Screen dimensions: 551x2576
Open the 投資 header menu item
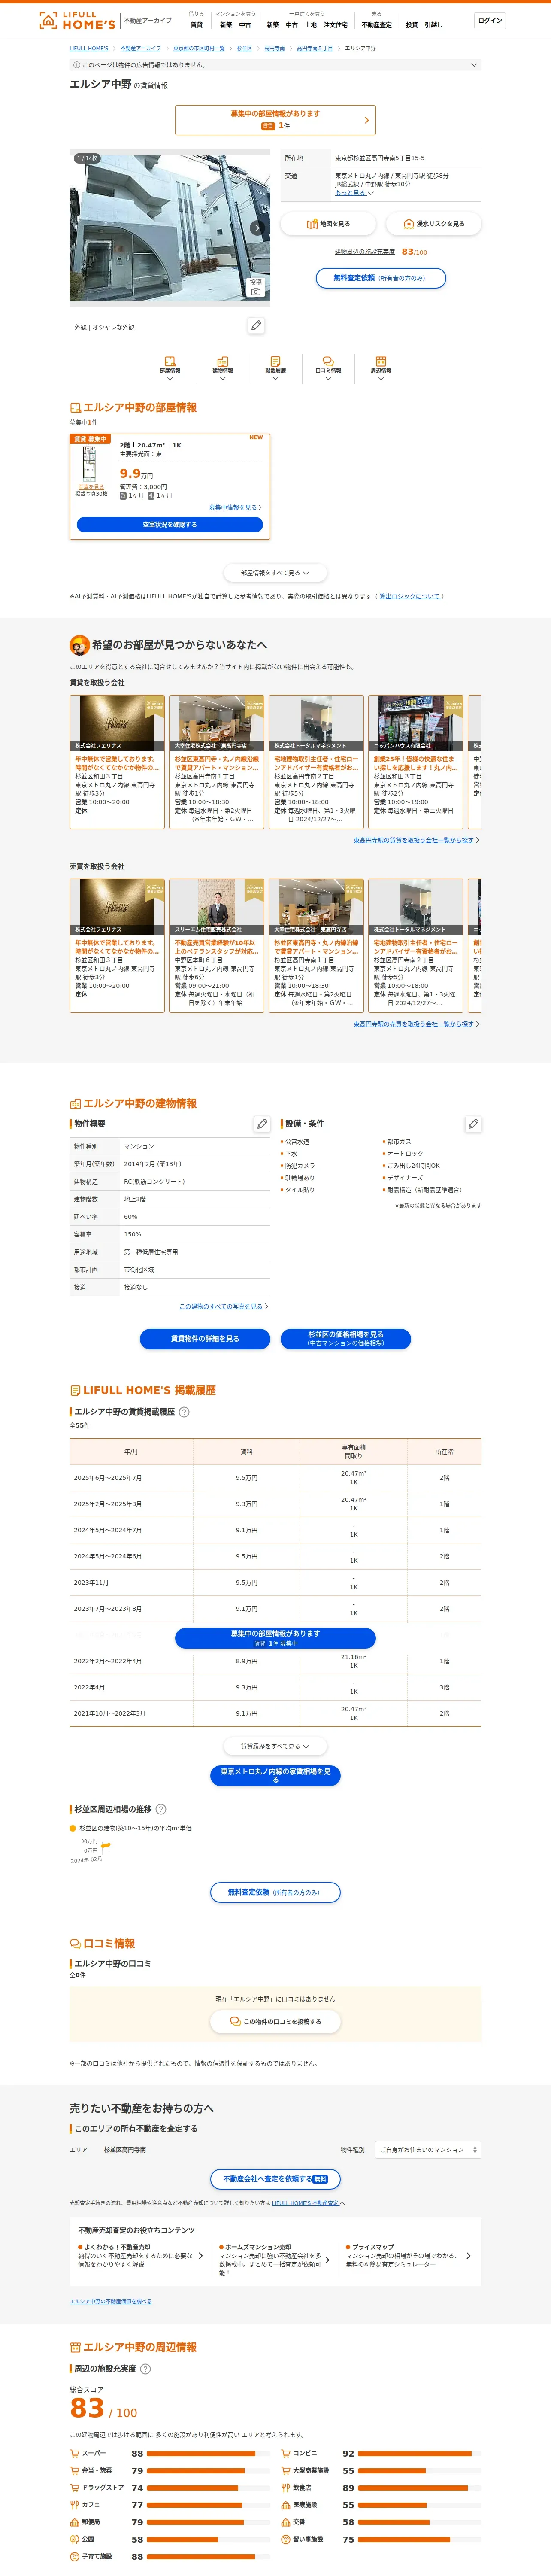412,25
